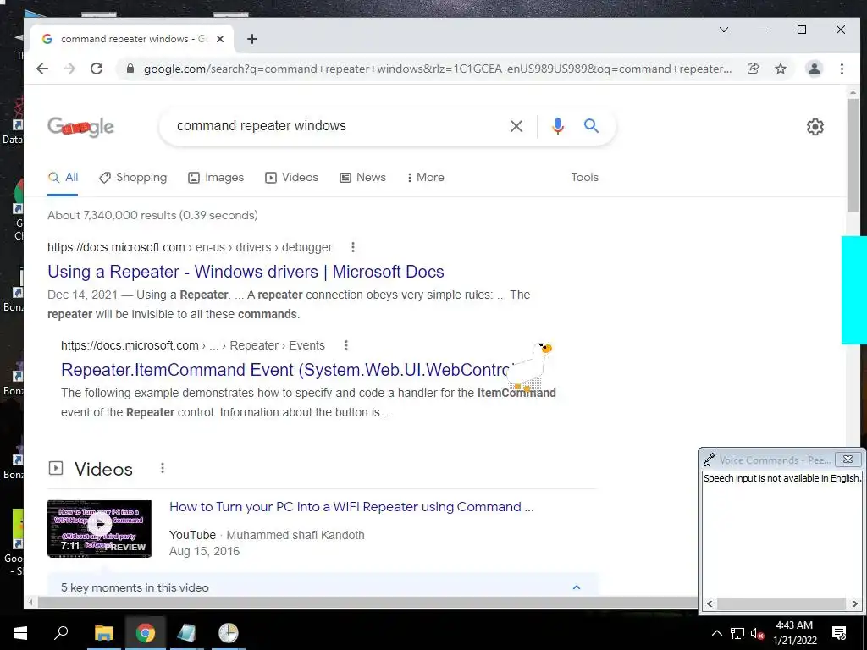
Task: Open the Windows Start menu
Action: pos(20,633)
